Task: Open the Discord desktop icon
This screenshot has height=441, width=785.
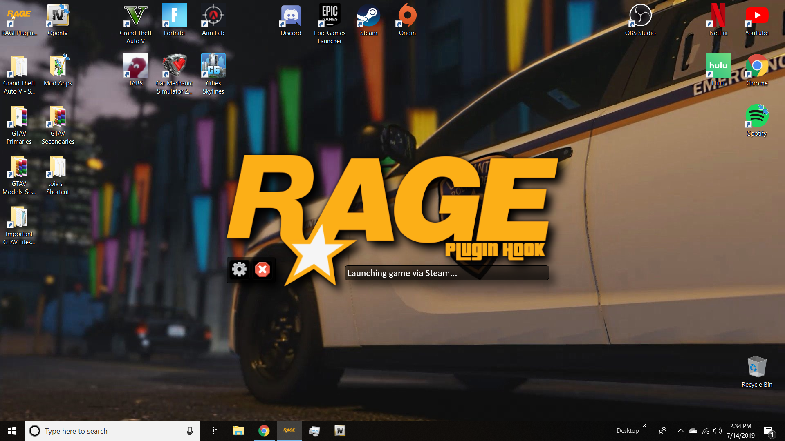Action: tap(291, 20)
